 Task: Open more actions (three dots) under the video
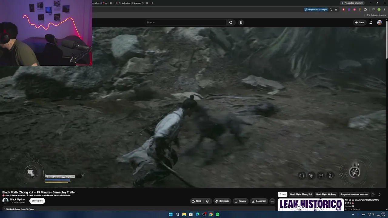pyautogui.click(x=272, y=201)
